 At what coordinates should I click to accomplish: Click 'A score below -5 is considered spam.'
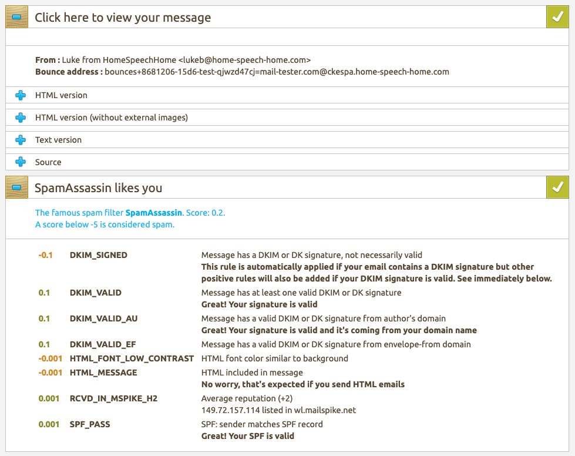pyautogui.click(x=105, y=224)
